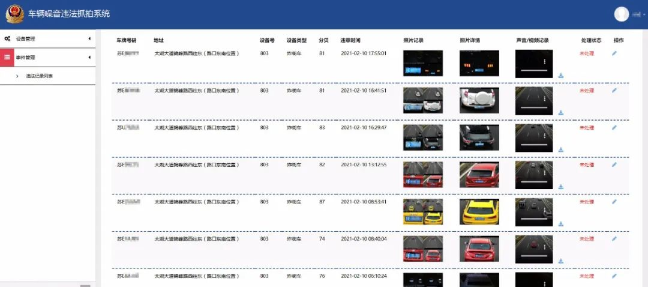Expand the 设备管理 menu arrow
Image resolution: width=648 pixels, height=287 pixels.
click(x=89, y=39)
